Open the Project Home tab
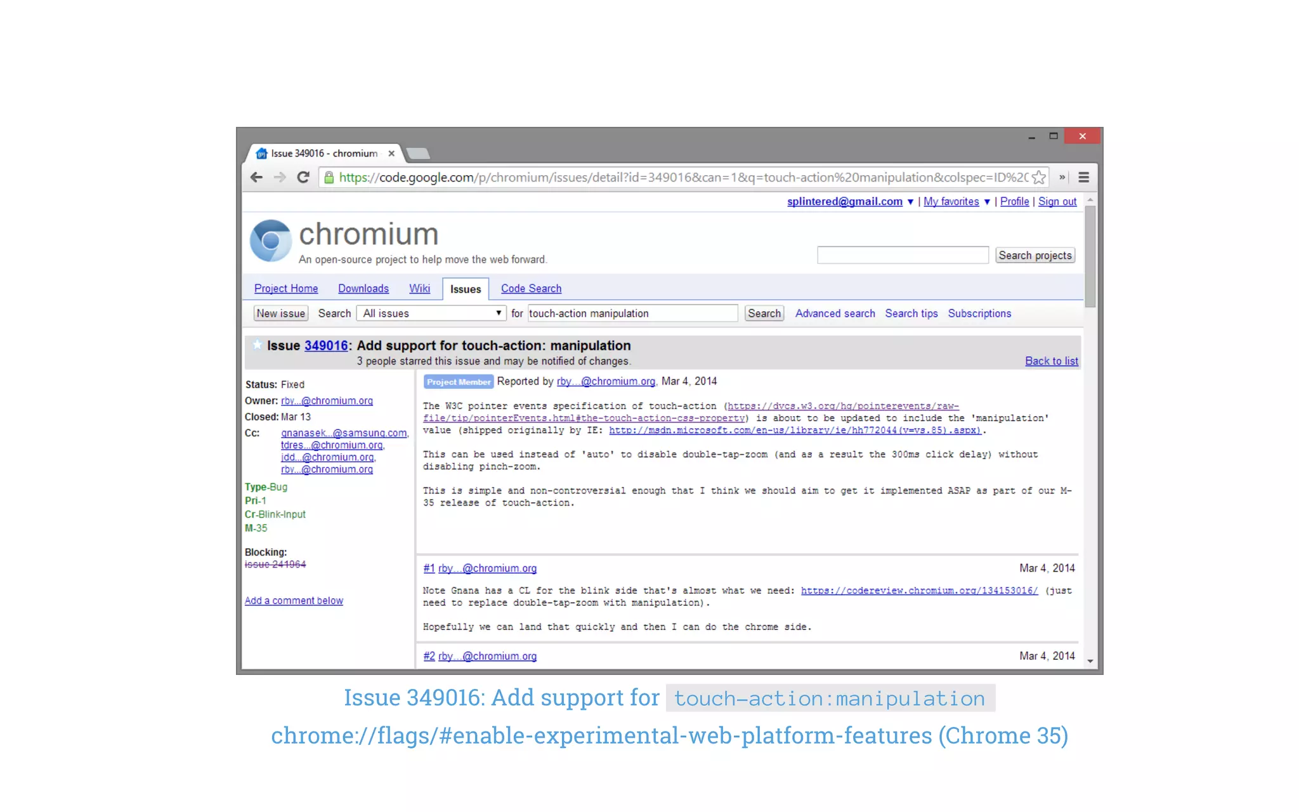Viewport: 1299px width, 812px height. point(286,289)
